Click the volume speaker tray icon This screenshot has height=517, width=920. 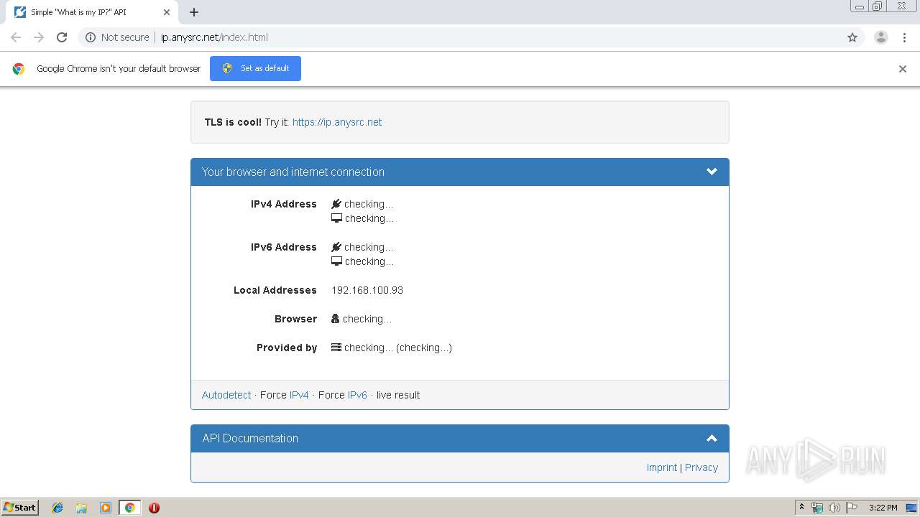coord(834,508)
